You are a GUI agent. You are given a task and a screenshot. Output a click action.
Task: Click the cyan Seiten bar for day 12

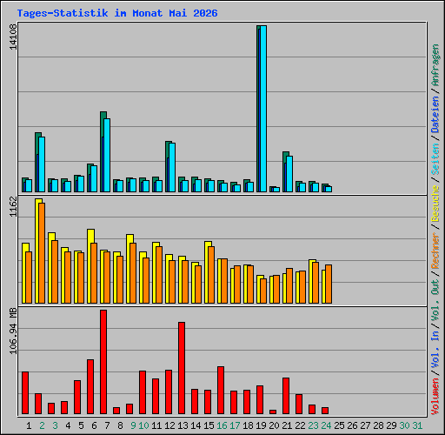click(x=172, y=167)
